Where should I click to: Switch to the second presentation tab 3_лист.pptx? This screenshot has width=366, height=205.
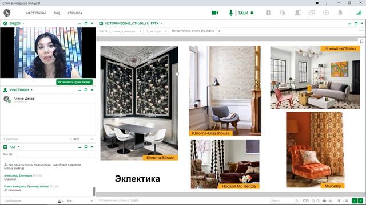(154, 31)
